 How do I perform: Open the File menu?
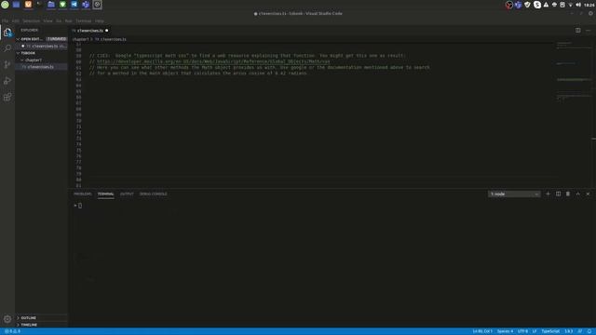[5, 21]
